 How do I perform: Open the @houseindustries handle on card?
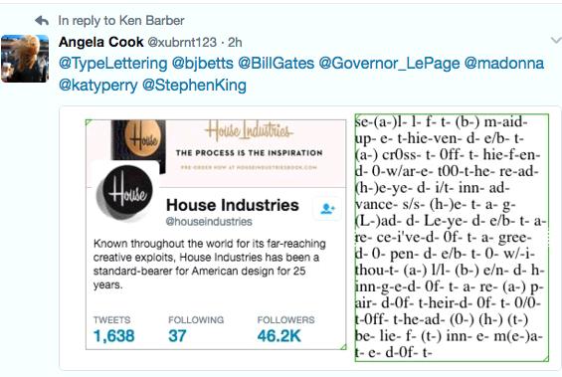point(209,222)
